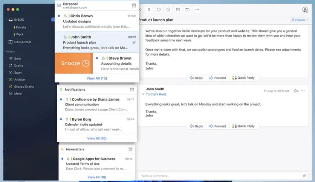Open message options ellipsis beside date
Screen dimensions: 315x182
click(x=303, y=91)
